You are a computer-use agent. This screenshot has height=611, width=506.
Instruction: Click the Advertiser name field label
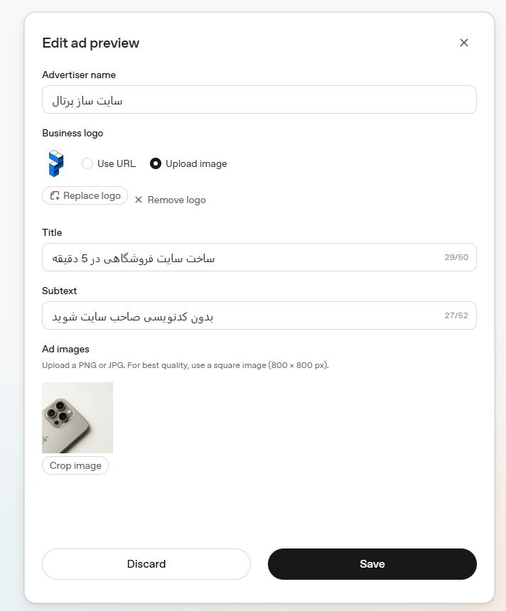(79, 75)
